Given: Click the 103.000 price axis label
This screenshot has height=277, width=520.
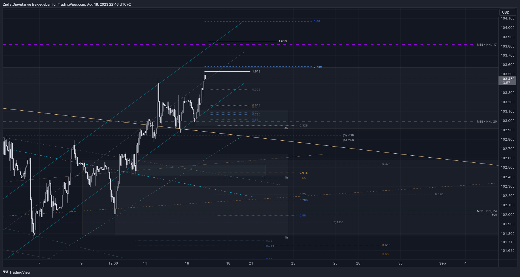Looking at the screenshot, I should (508, 121).
